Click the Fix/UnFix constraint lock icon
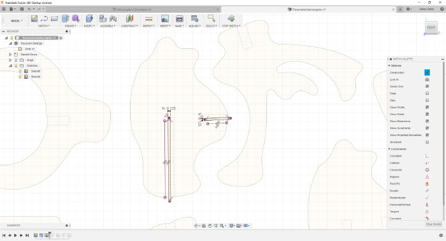This screenshot has width=446, height=241. 427,184
